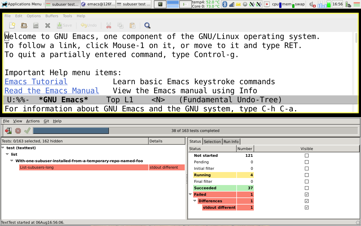Click the Bluetooth tray icon

tap(225, 4)
